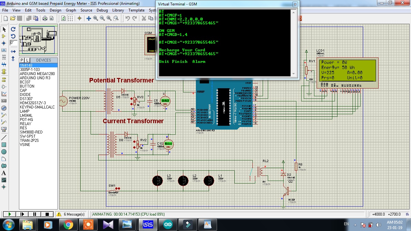Select the Text Script Mode tool
Screen dimensions: 411x231
[x=4, y=57]
